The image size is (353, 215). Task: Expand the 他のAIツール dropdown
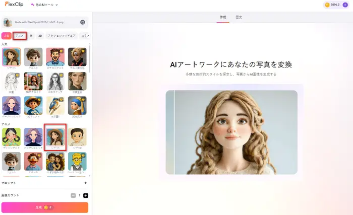pyautogui.click(x=44, y=5)
